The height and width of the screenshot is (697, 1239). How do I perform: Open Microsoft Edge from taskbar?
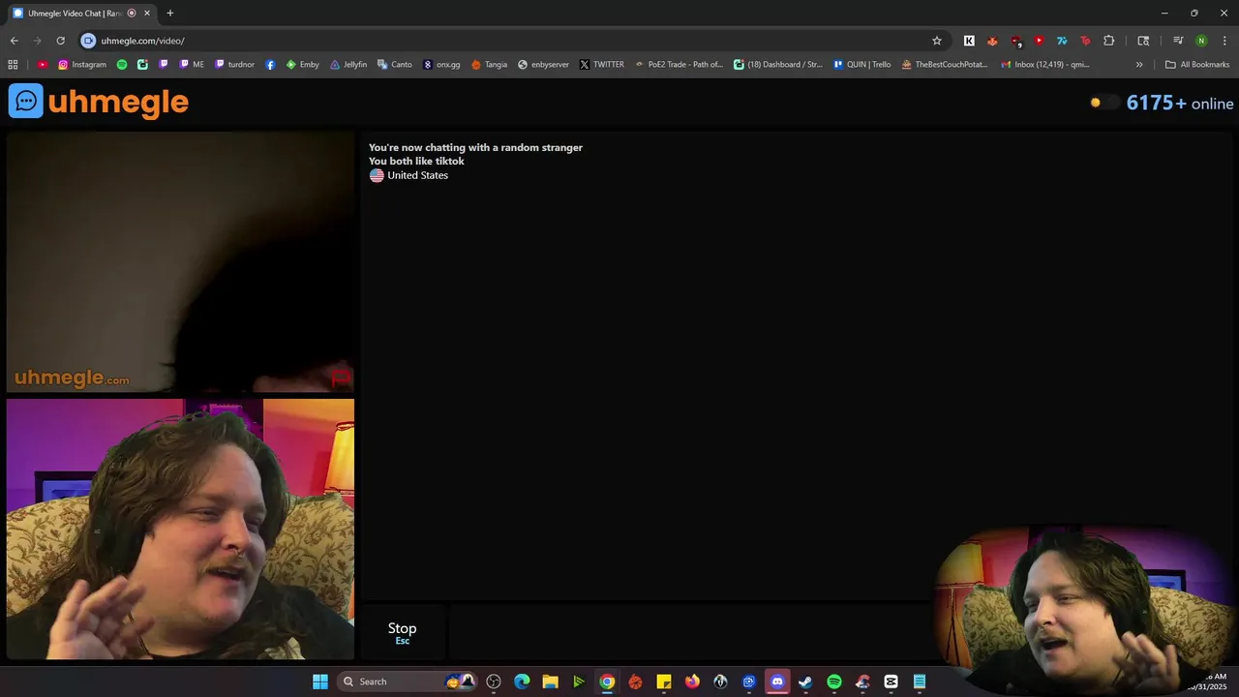pos(522,682)
